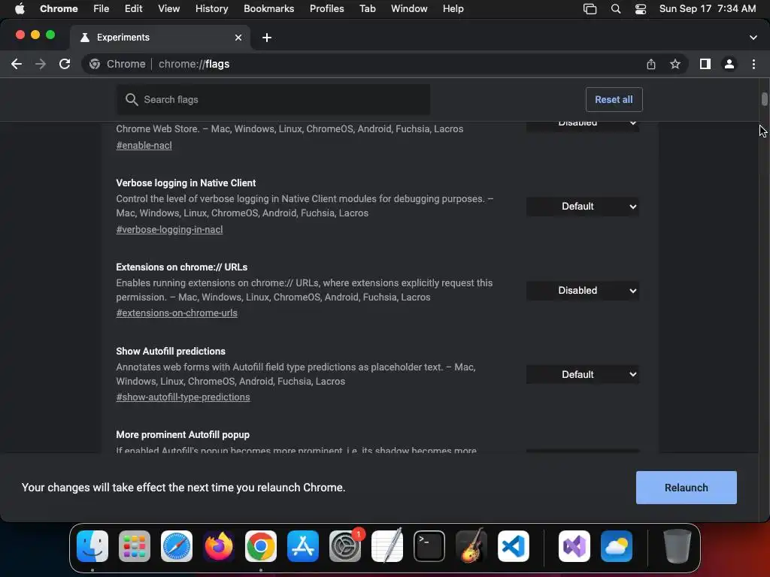Open System Settings from the dock
This screenshot has width=770, height=577.
(345, 546)
